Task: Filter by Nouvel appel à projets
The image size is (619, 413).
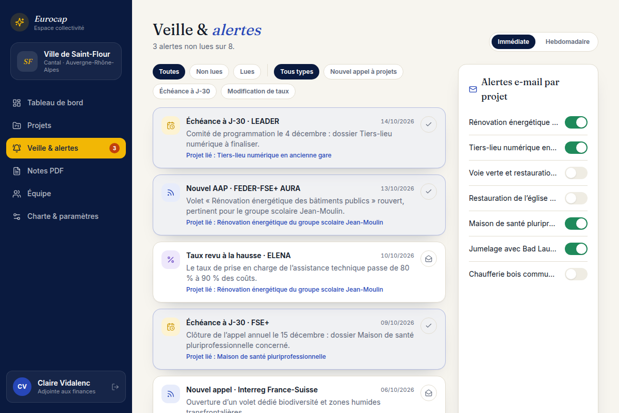Action: [364, 72]
